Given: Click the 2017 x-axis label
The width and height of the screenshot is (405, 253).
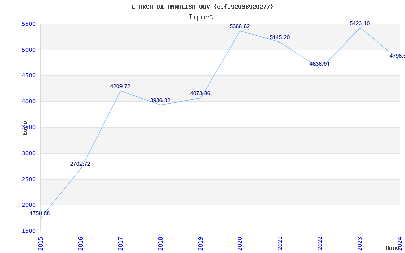Looking at the screenshot, I should [120, 243].
